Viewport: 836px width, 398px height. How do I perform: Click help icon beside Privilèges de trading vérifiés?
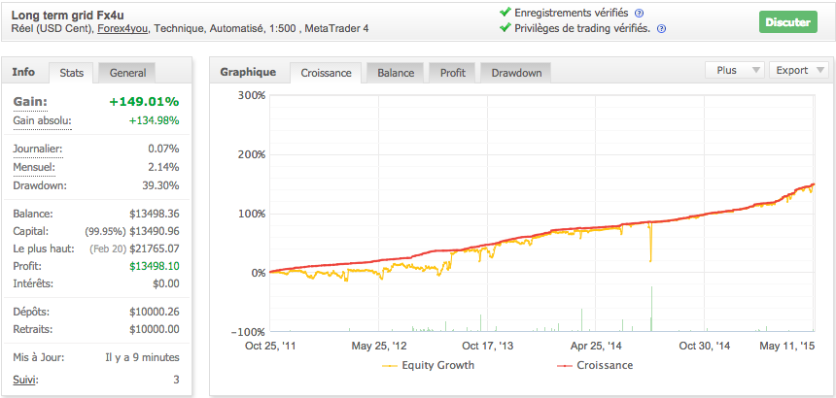(x=661, y=29)
